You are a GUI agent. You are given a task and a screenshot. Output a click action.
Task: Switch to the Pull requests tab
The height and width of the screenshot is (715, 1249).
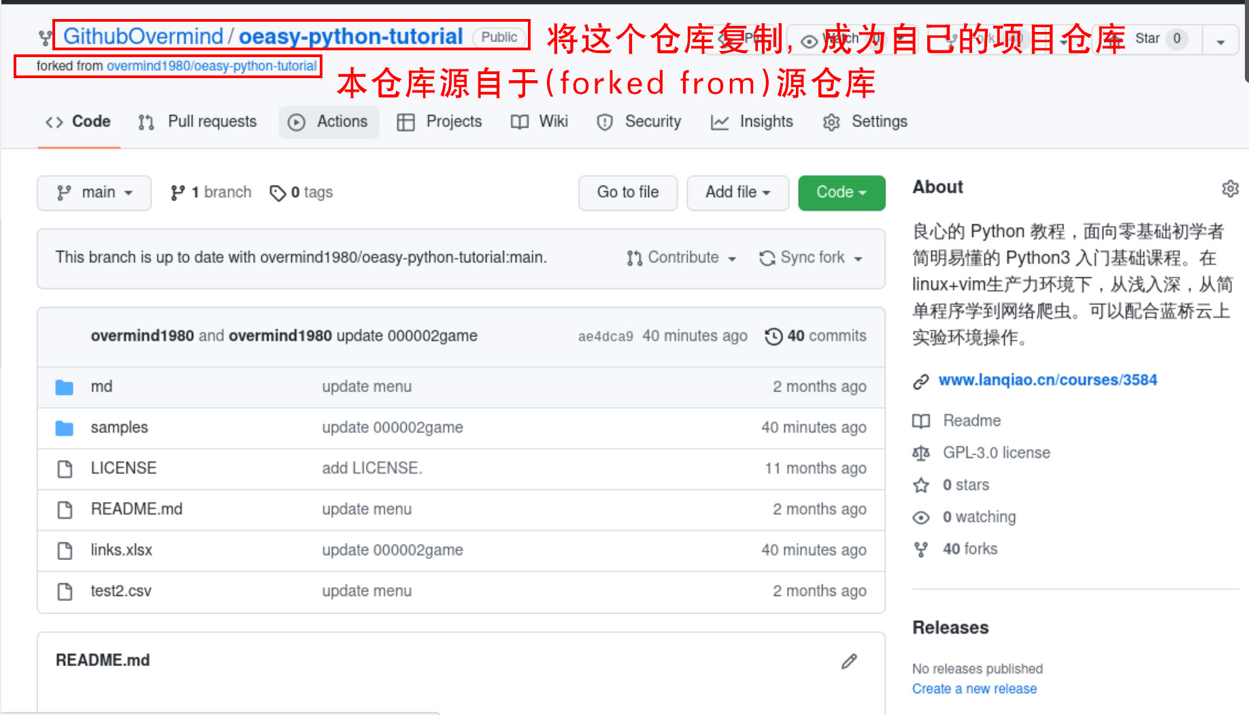[197, 122]
